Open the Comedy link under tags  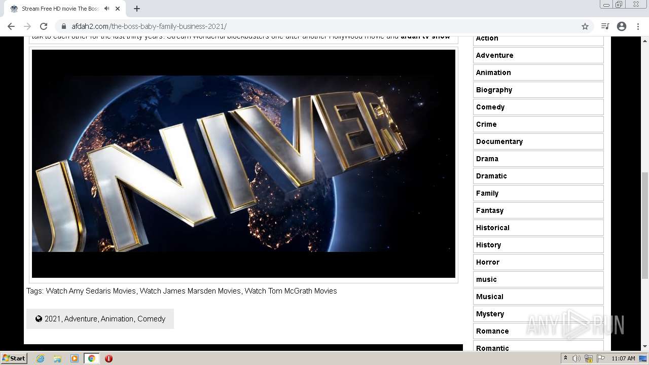pos(151,319)
